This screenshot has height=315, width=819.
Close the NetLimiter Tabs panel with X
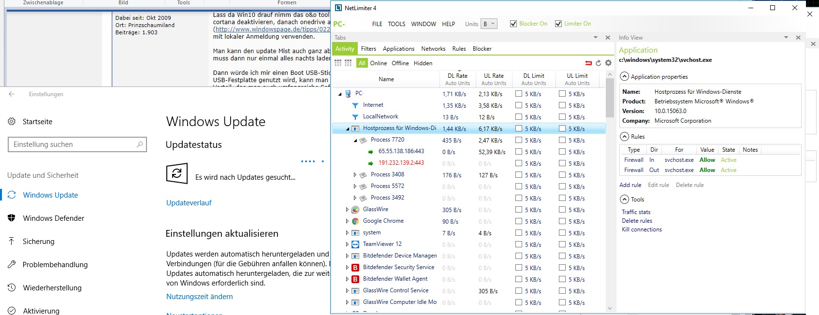click(x=608, y=38)
